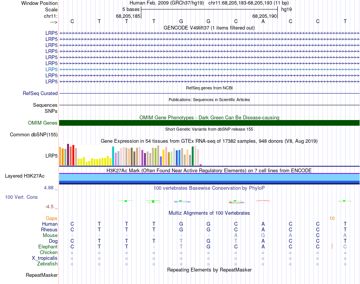Image resolution: width=360 pixels, height=284 pixels.
Task: Click the Repeating Elements by RepeatMasker title
Action: (x=209, y=270)
